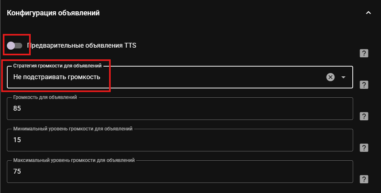Toggle the Предварительные объявления TTS switch
The height and width of the screenshot is (193, 381).
tap(15, 45)
